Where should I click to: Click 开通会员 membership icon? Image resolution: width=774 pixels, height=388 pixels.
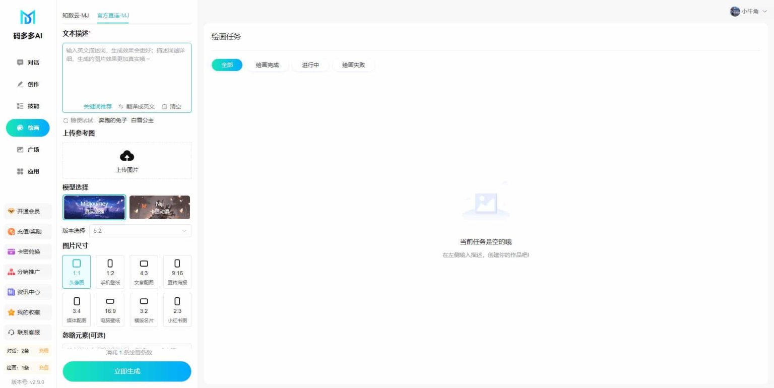coord(11,211)
